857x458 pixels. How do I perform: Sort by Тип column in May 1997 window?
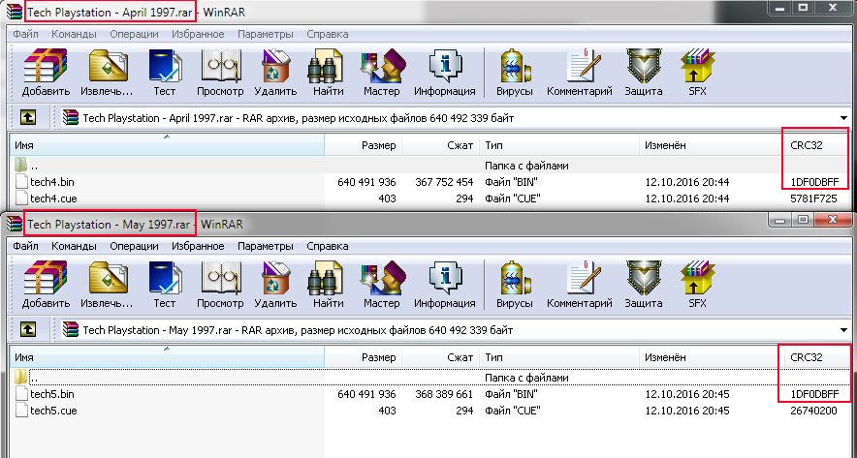(x=559, y=357)
